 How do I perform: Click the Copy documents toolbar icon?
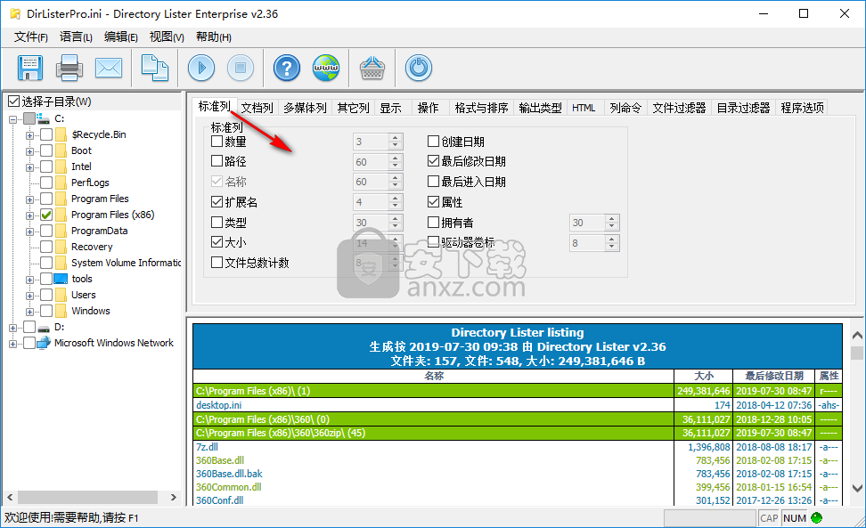[x=156, y=68]
